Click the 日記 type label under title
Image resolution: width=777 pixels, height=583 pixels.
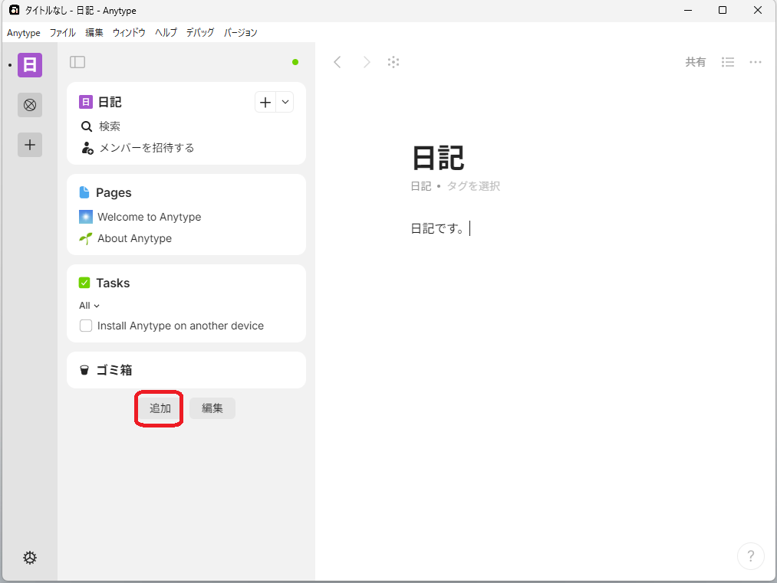tap(421, 186)
